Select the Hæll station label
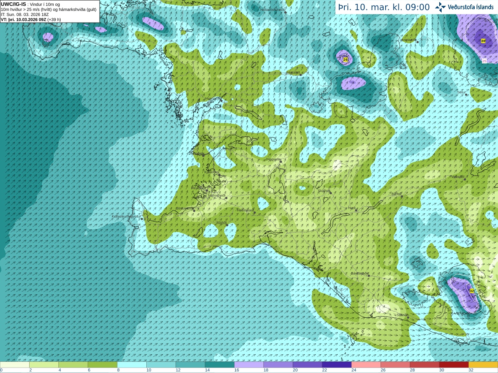 click(x=352, y=208)
